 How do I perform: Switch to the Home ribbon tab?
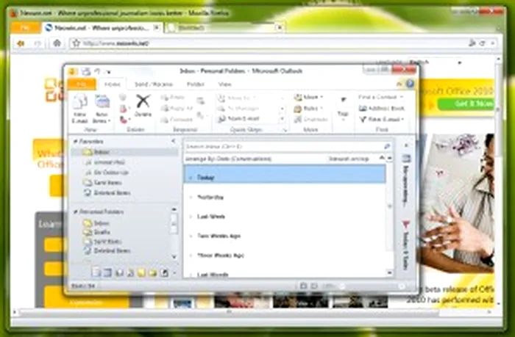pyautogui.click(x=113, y=84)
